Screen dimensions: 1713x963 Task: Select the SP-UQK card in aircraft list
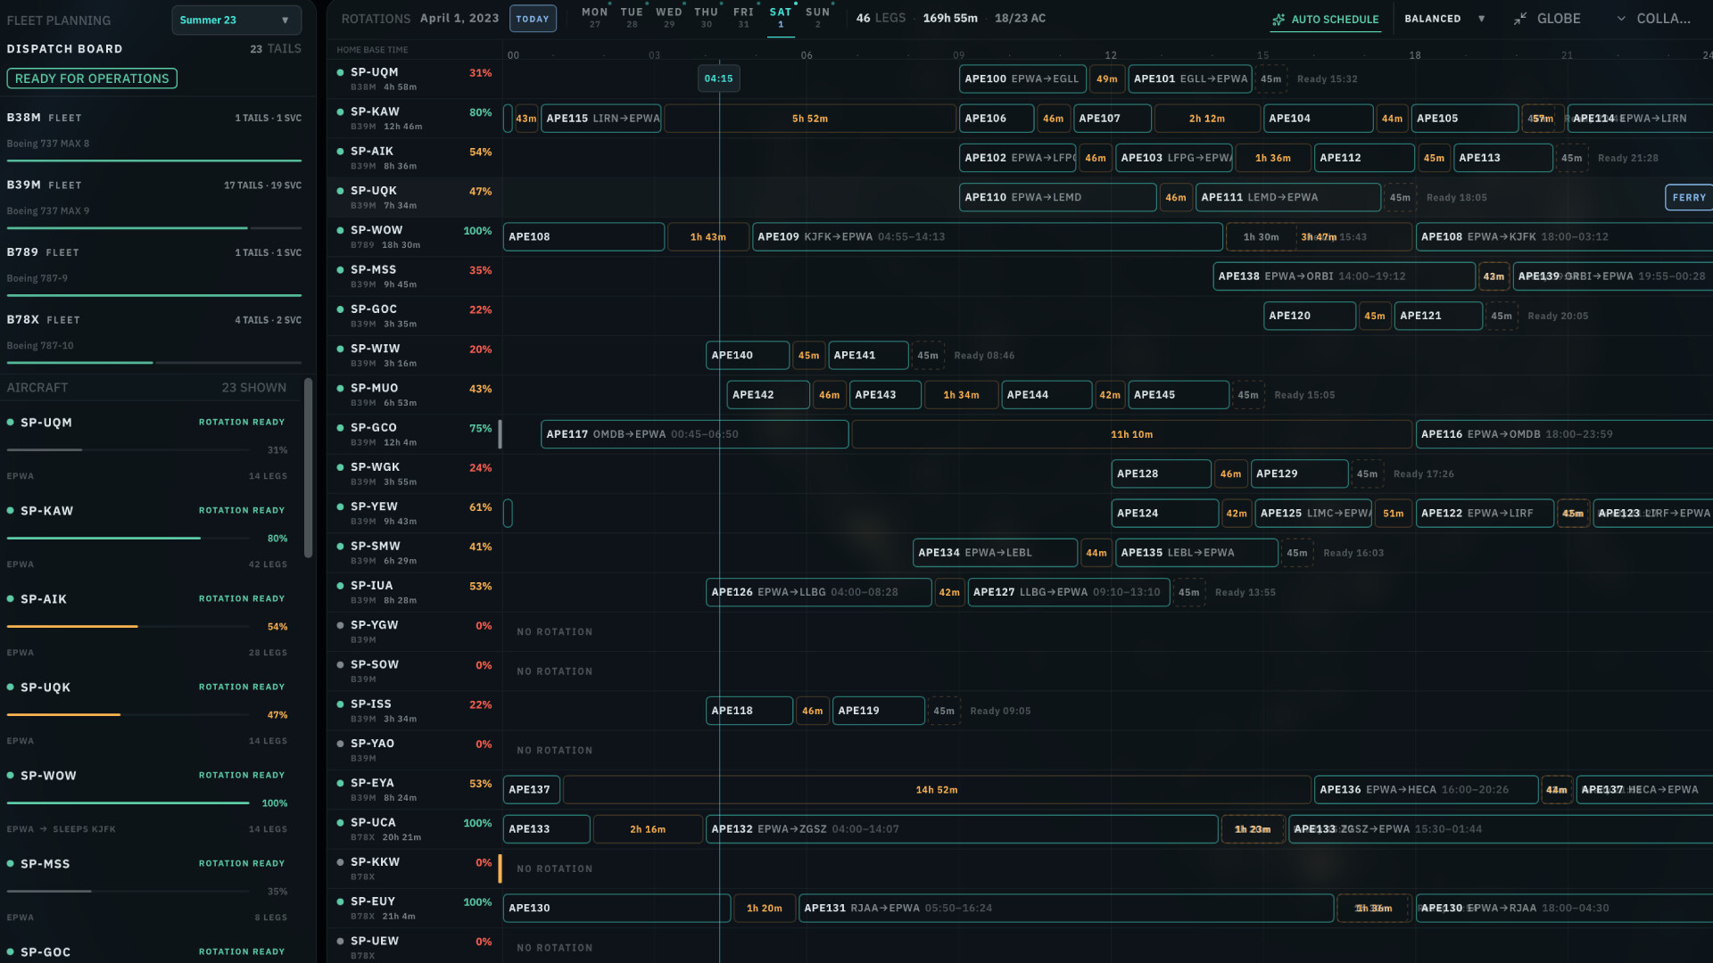coord(147,713)
